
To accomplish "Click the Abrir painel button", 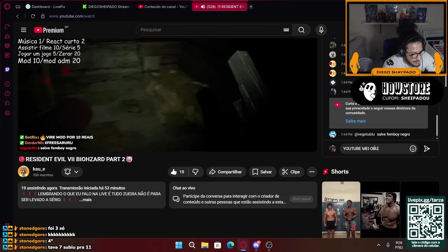I will coord(301,199).
